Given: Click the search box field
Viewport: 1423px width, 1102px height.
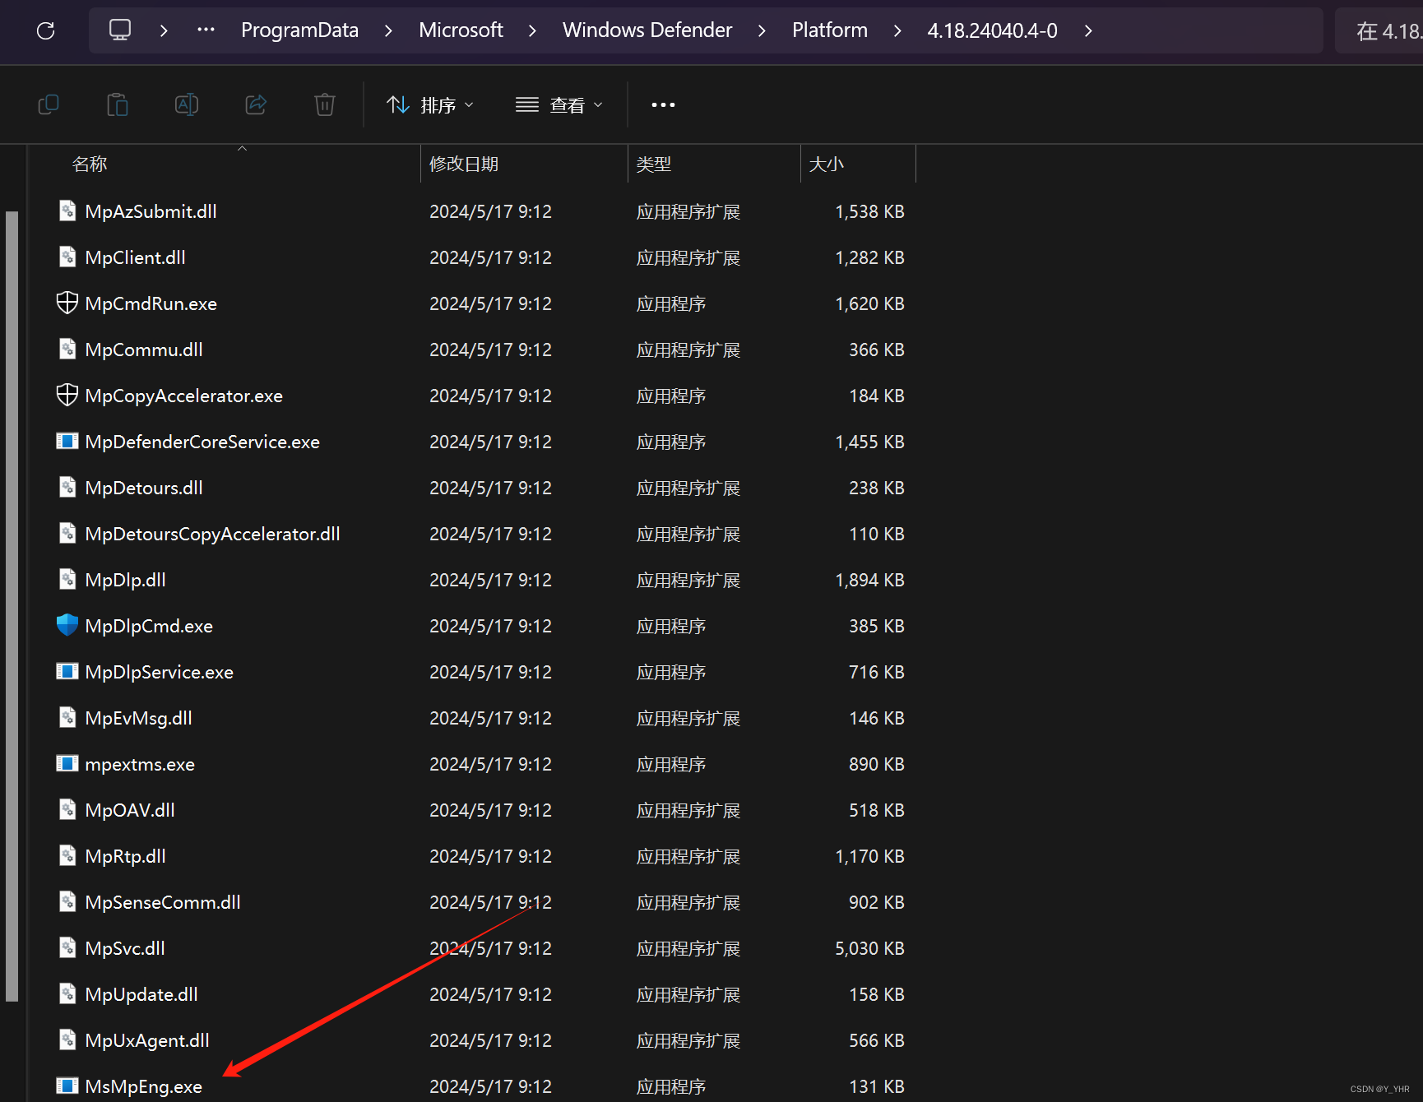Looking at the screenshot, I should 1379,30.
